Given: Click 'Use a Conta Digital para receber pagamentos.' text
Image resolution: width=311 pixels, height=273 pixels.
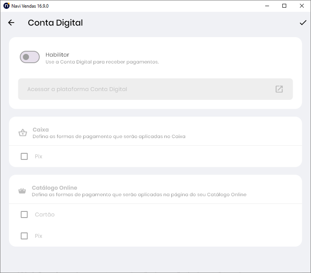Looking at the screenshot, I should click(102, 62).
